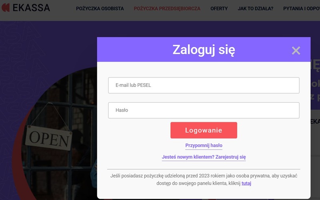
Task: Open the Pożyczka osobista menu item
Action: (100, 8)
